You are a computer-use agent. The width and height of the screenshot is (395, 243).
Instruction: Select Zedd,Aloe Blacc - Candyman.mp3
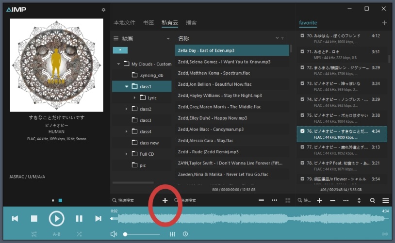tap(232, 129)
